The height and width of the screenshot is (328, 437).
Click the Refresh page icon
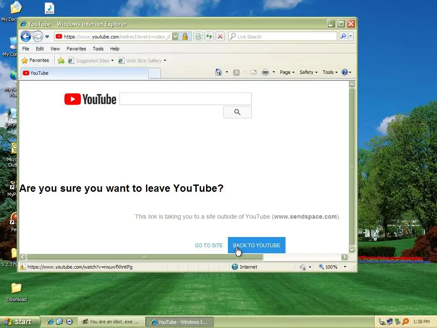tap(209, 36)
